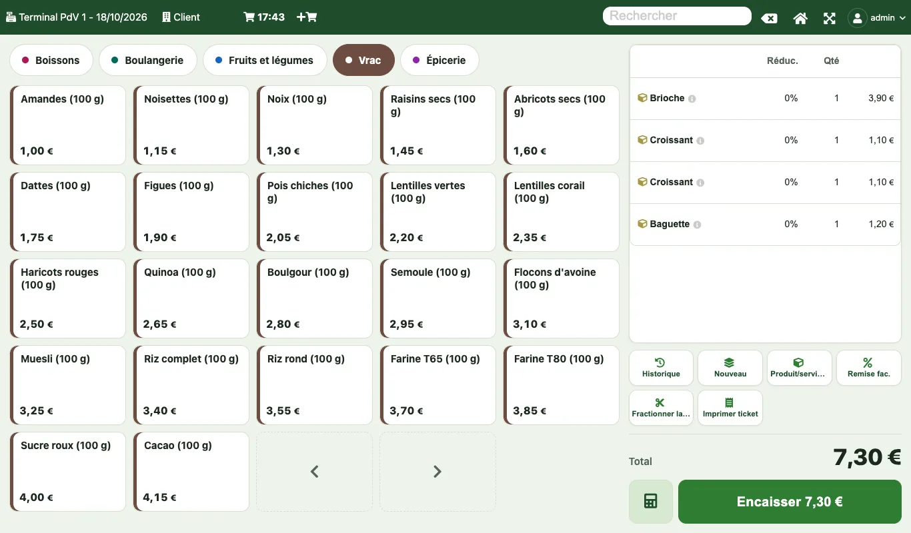
Task: Add Cacao (100 g) to the cart
Action: point(191,472)
